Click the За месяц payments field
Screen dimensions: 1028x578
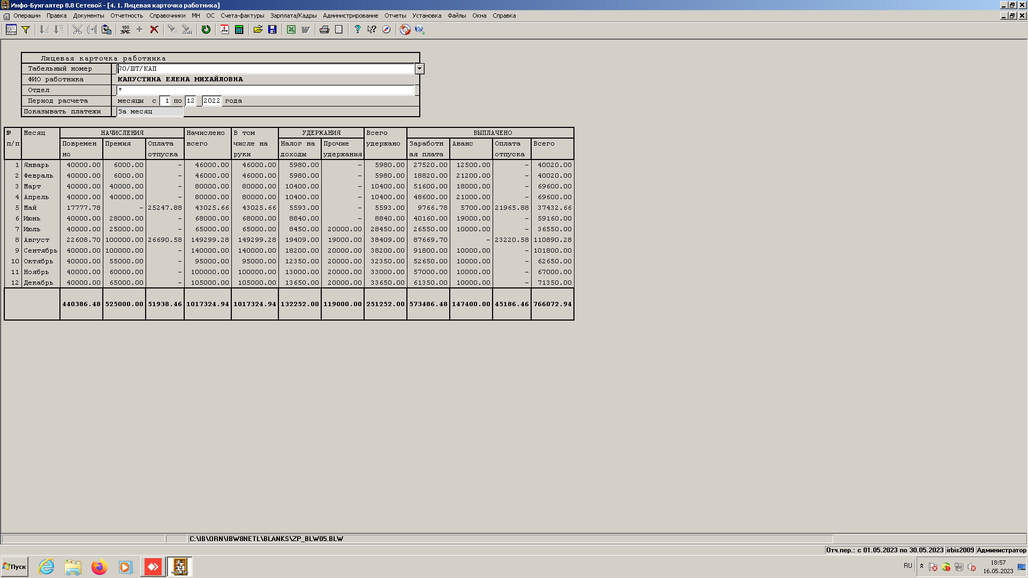tap(150, 111)
